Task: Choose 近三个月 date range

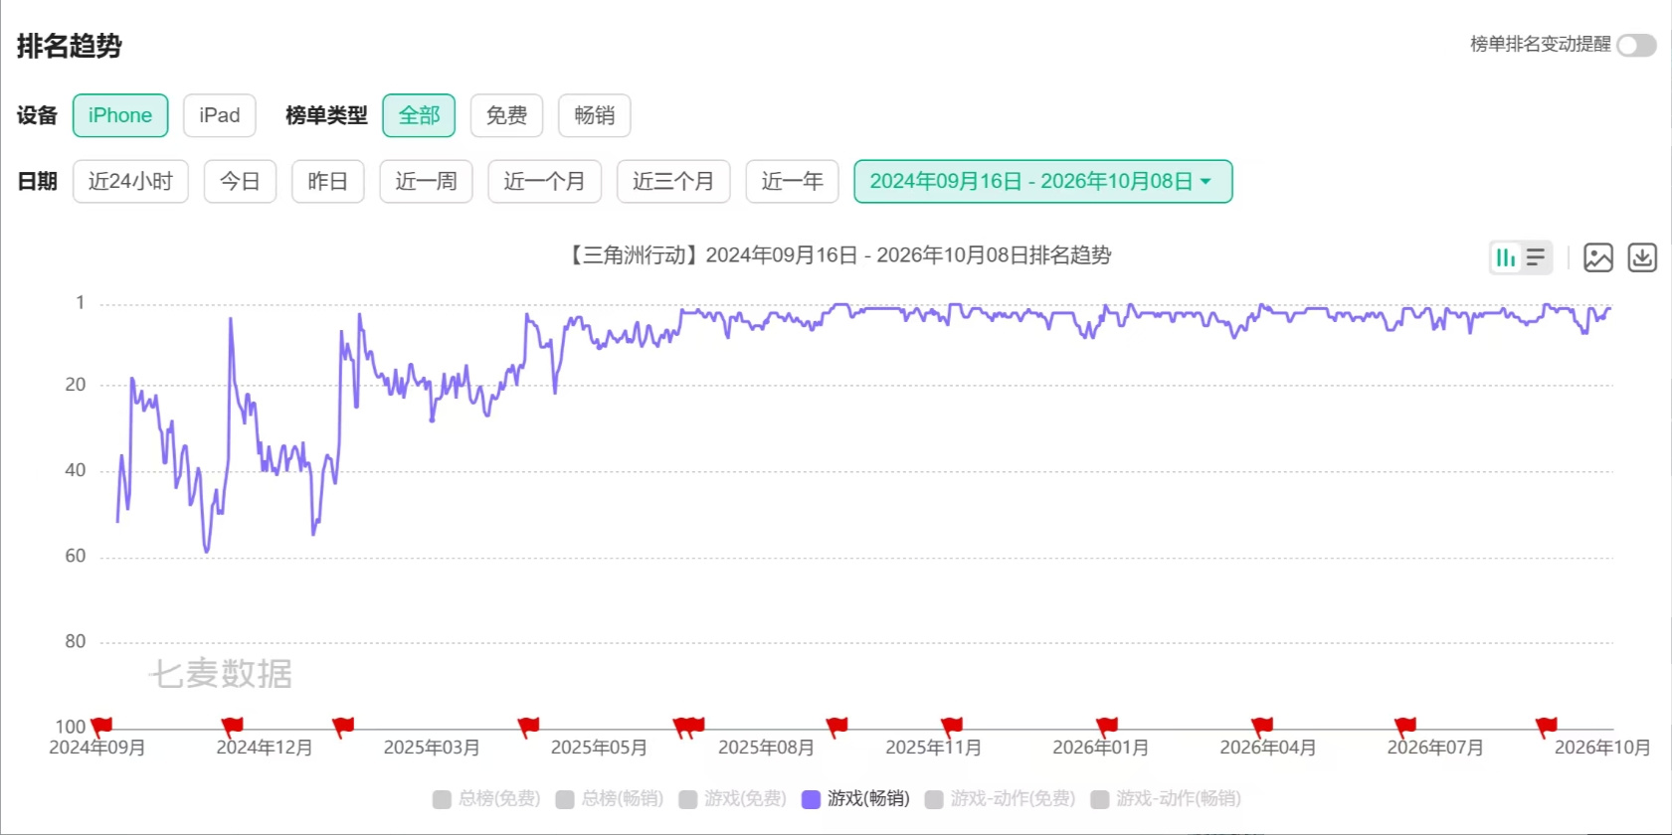Action: click(x=673, y=181)
